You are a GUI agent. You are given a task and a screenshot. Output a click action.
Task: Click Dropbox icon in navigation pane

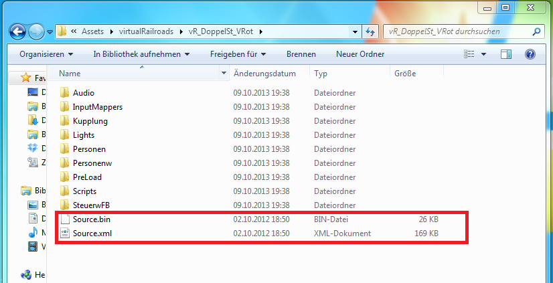(33, 149)
